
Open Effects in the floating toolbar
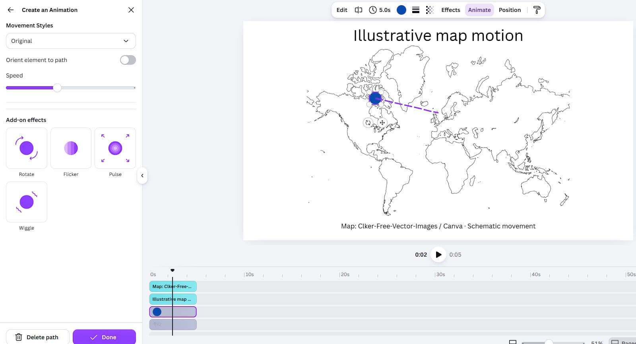tap(451, 10)
